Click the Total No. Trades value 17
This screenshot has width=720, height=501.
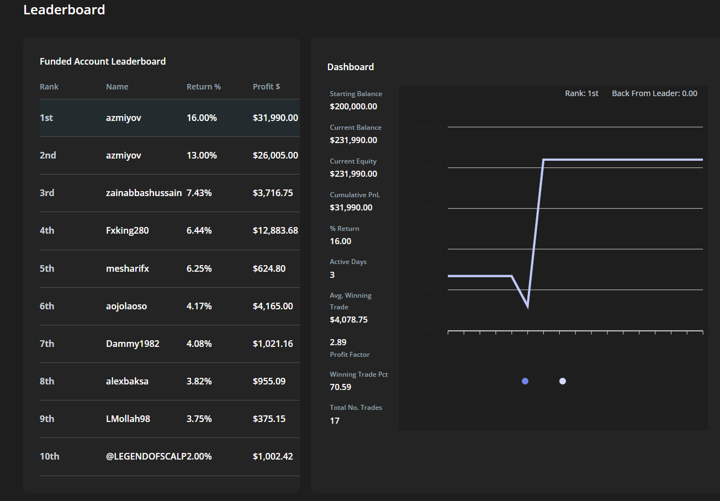pos(335,421)
